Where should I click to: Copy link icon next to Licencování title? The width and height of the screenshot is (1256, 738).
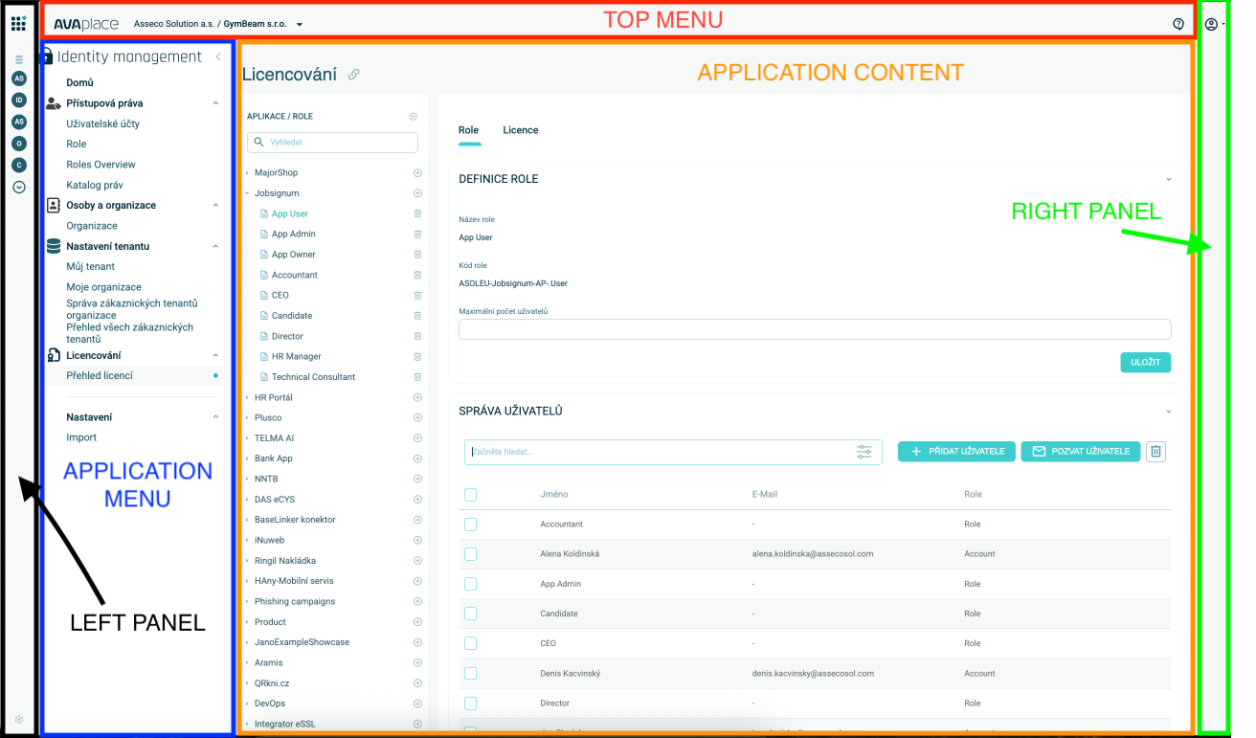point(354,75)
